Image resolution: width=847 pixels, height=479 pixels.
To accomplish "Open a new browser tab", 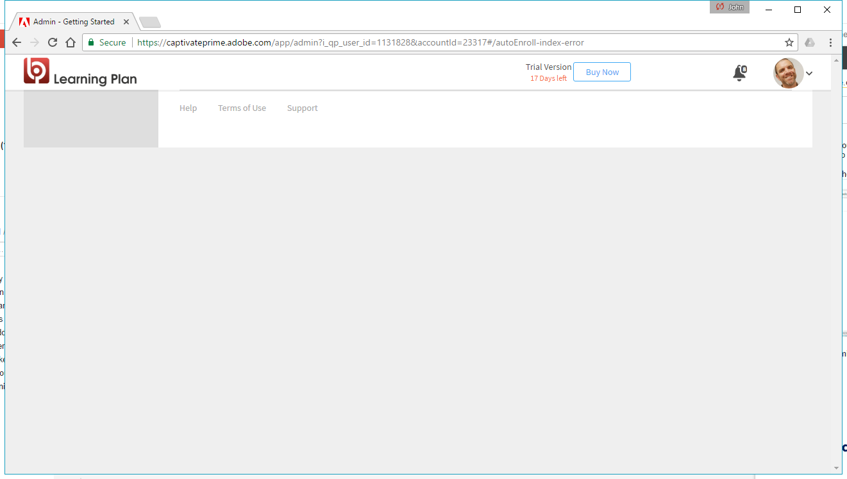I will pyautogui.click(x=150, y=22).
